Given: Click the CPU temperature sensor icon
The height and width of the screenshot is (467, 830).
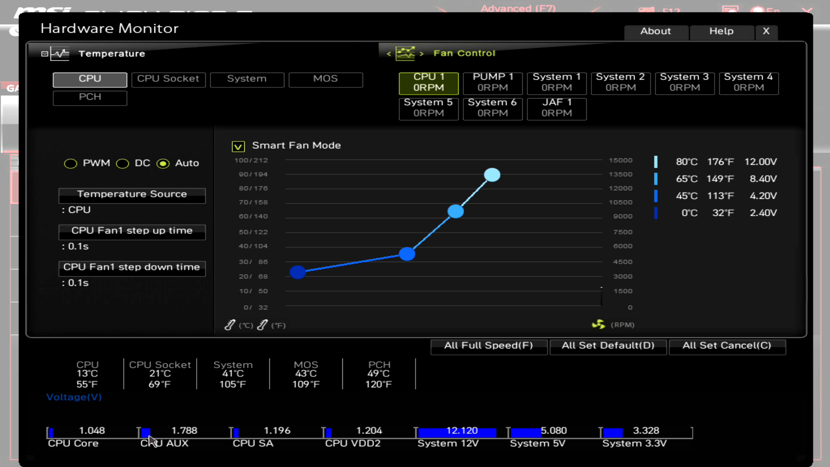Looking at the screenshot, I should tap(90, 78).
